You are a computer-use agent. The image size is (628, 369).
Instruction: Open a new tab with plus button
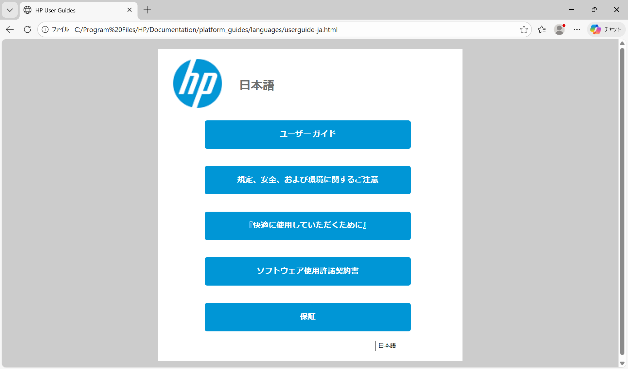(147, 10)
